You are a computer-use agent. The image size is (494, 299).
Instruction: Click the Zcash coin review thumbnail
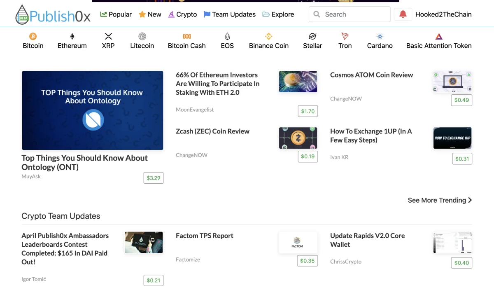[x=298, y=138]
